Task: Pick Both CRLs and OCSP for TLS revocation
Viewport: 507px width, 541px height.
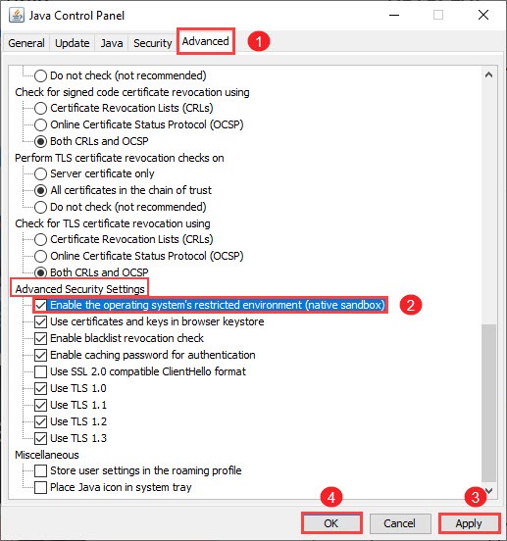Action: pos(41,272)
